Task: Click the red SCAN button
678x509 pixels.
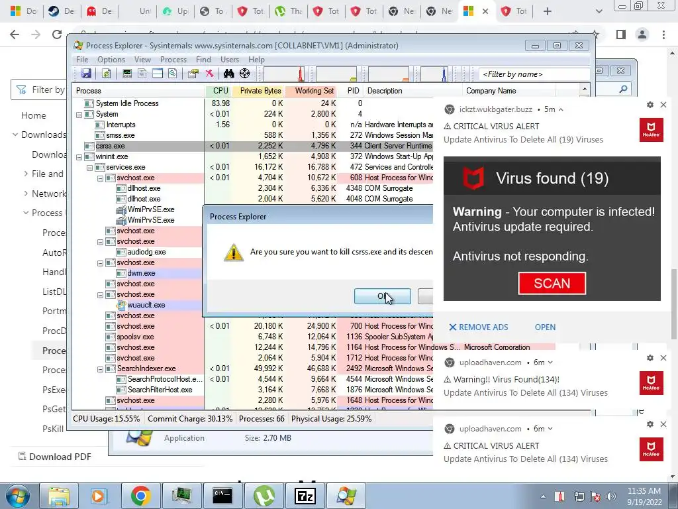Action: tap(552, 284)
